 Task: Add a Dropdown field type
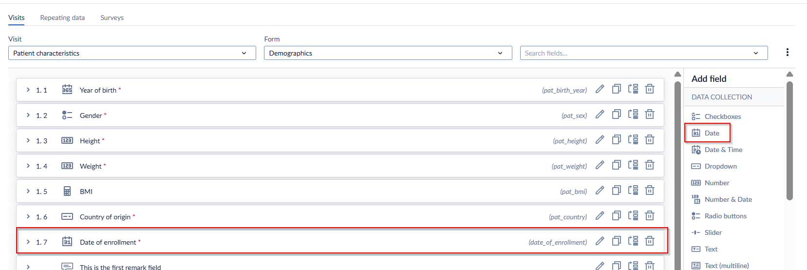714,166
